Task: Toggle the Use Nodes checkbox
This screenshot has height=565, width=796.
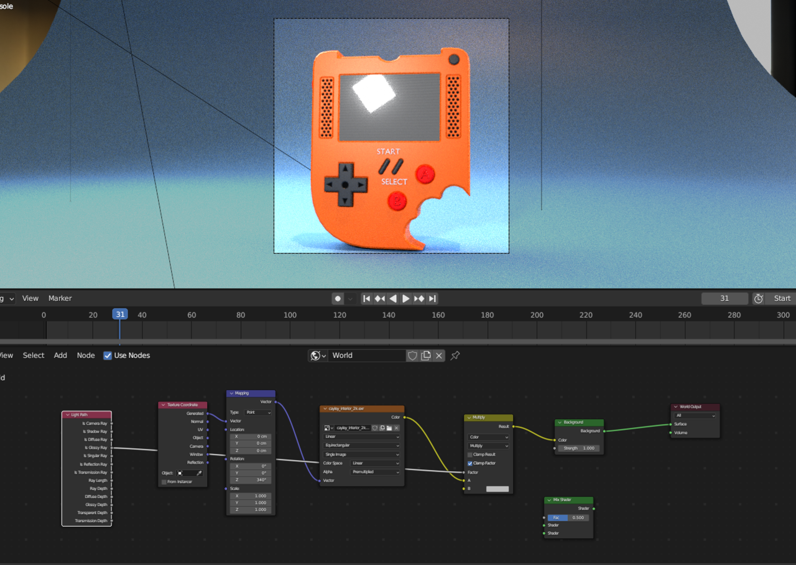Action: pyautogui.click(x=108, y=355)
